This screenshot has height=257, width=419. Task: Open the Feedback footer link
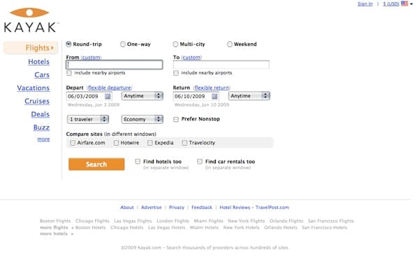click(202, 208)
